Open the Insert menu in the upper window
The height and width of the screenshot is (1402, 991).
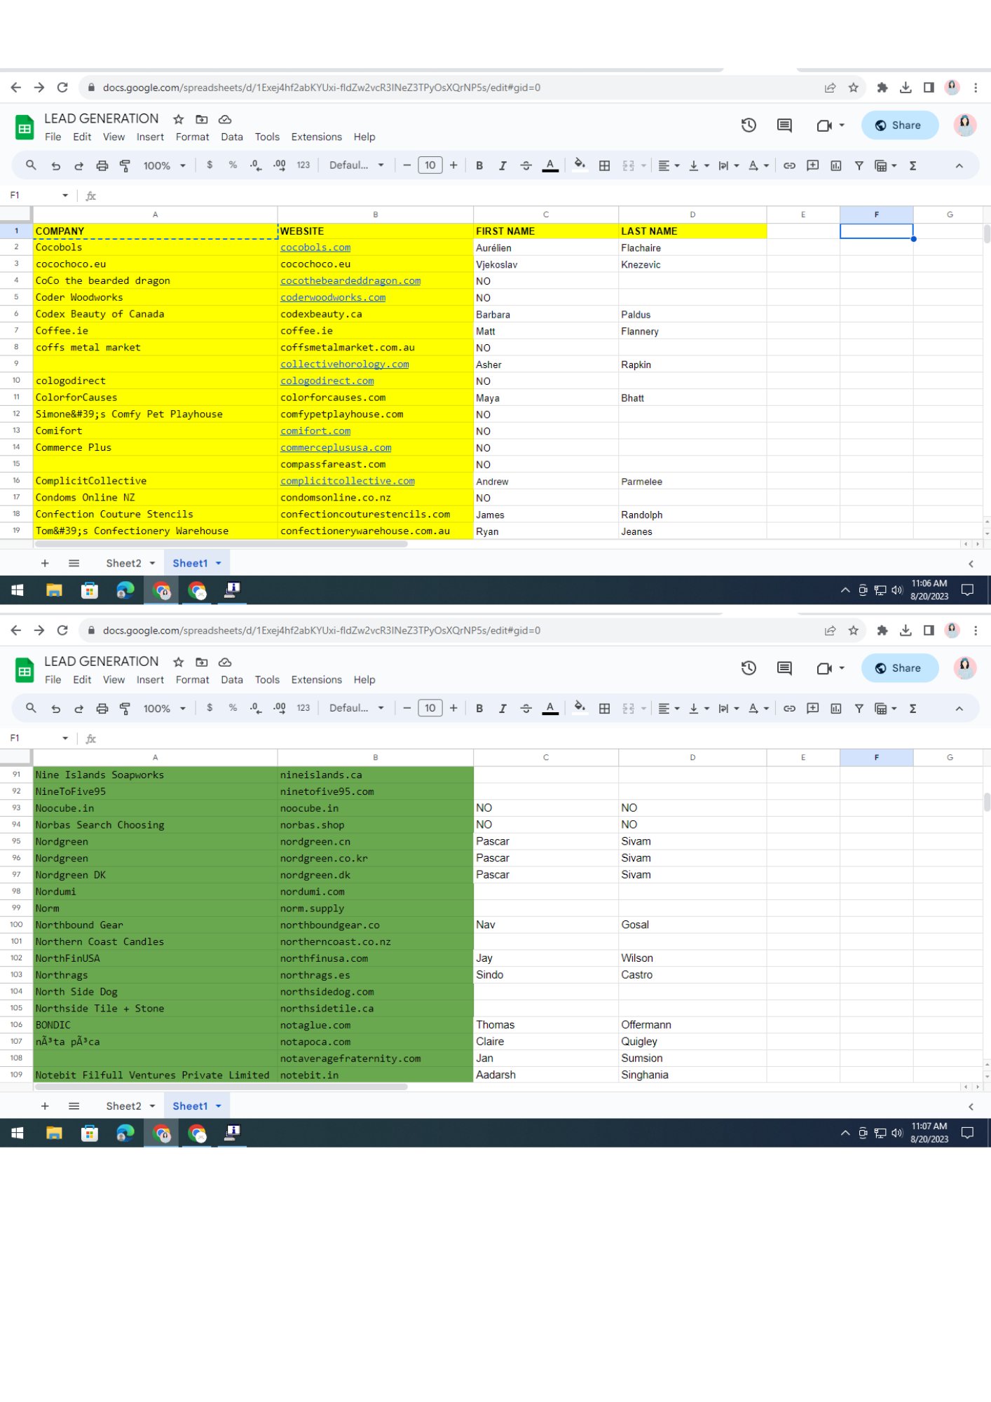coord(150,137)
